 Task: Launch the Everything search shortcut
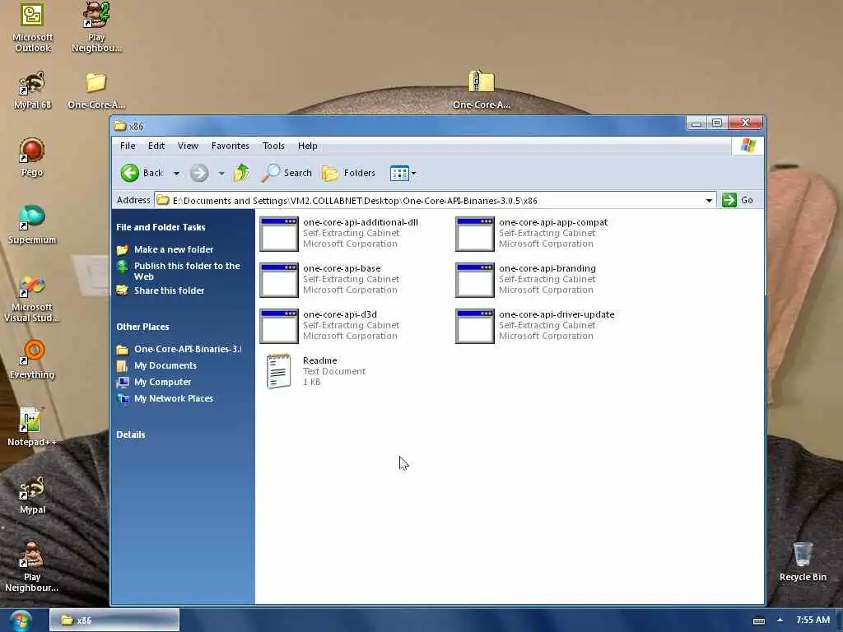32,359
